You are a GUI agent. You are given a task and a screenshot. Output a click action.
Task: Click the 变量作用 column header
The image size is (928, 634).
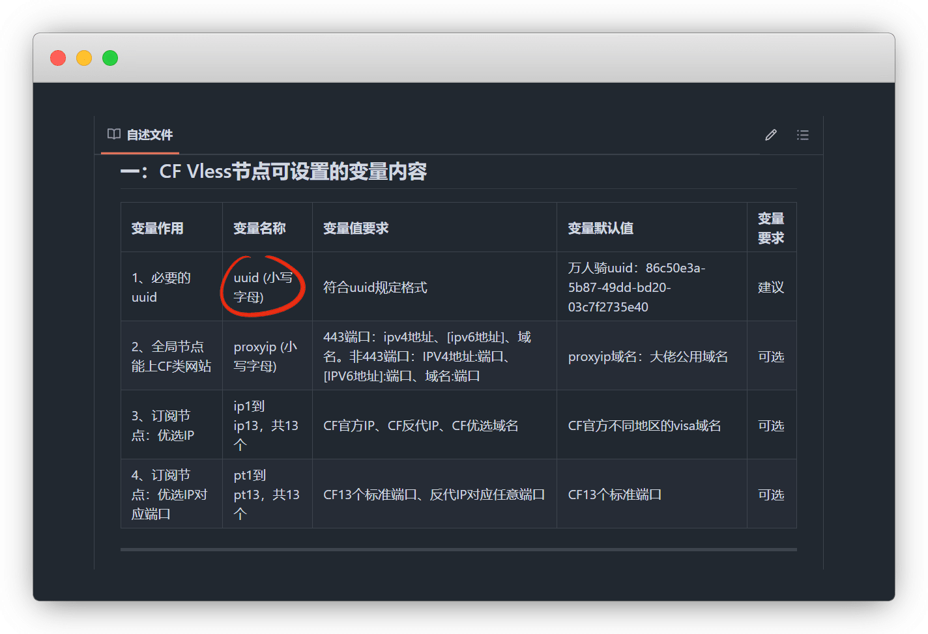pos(157,228)
